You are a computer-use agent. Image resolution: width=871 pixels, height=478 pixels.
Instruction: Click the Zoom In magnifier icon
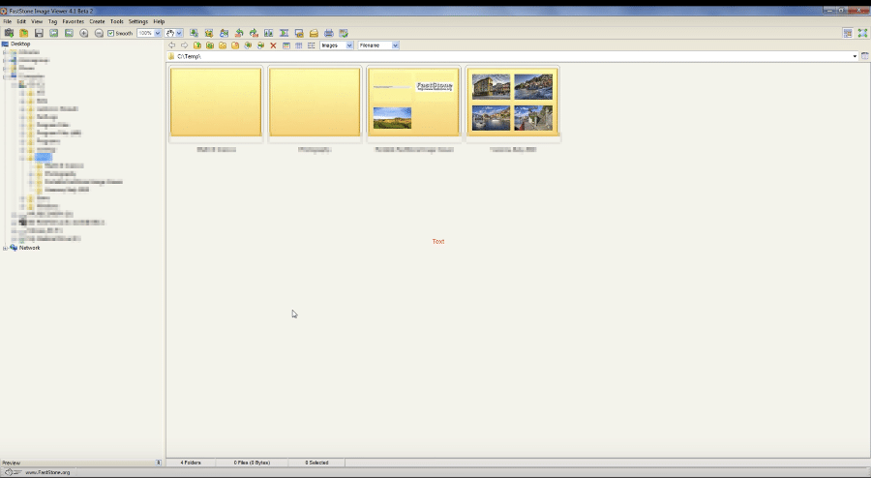84,33
